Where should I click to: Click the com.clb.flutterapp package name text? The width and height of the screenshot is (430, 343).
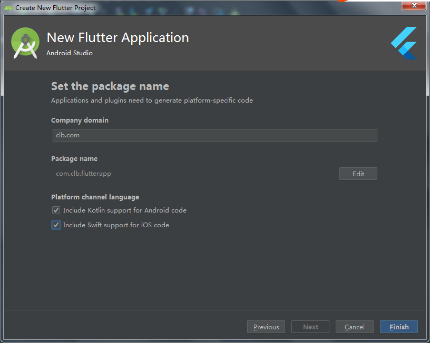[x=83, y=174]
